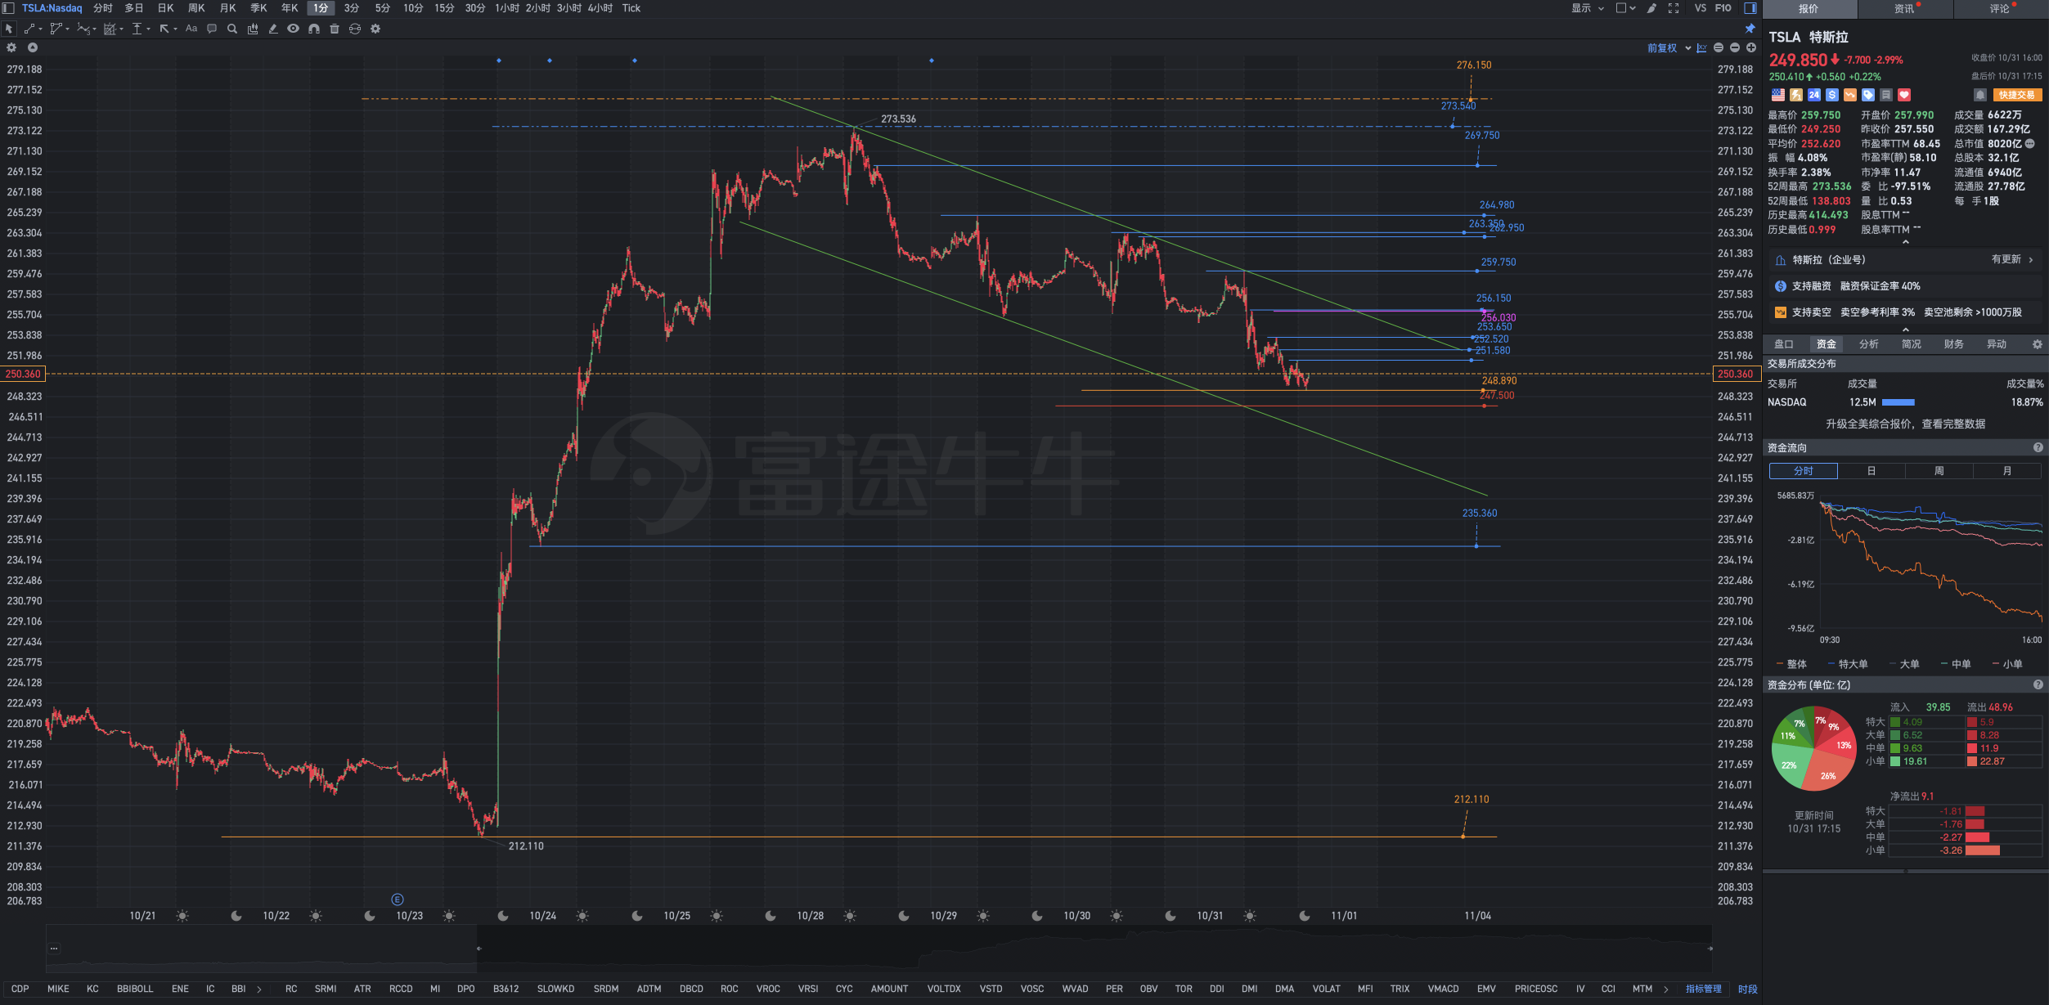
Task: Select the pen highlighter drawing tool
Action: pos(273,29)
